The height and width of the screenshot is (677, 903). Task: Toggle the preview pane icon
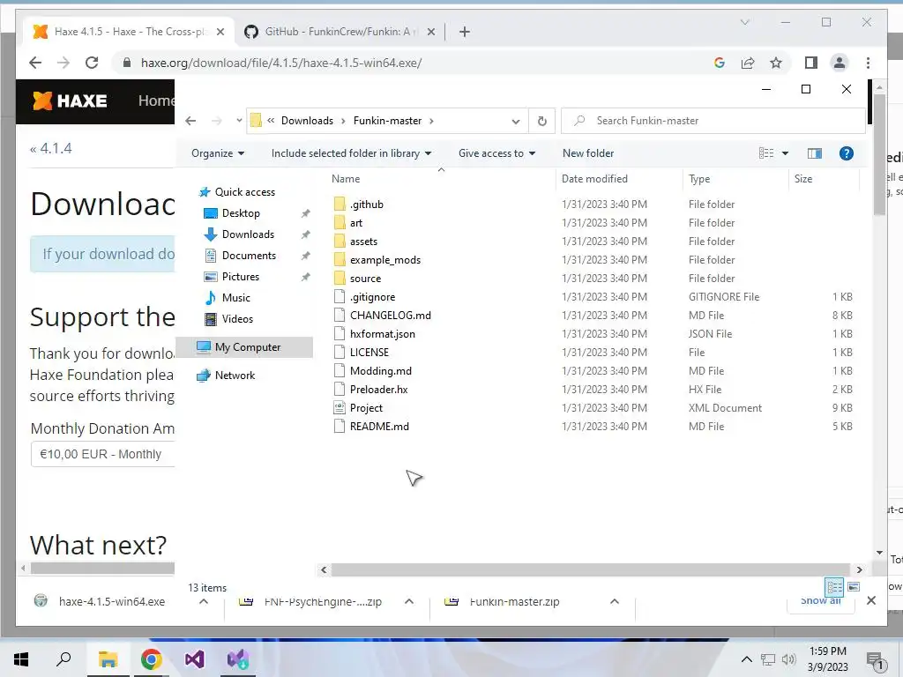814,153
